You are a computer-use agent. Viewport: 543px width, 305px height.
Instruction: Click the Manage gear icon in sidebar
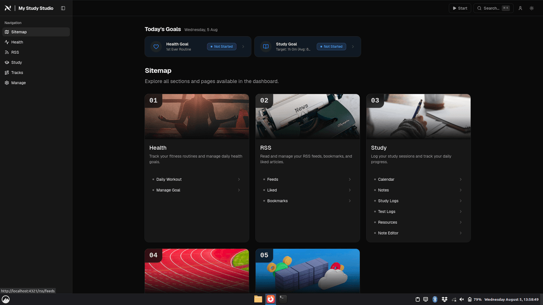point(7,83)
